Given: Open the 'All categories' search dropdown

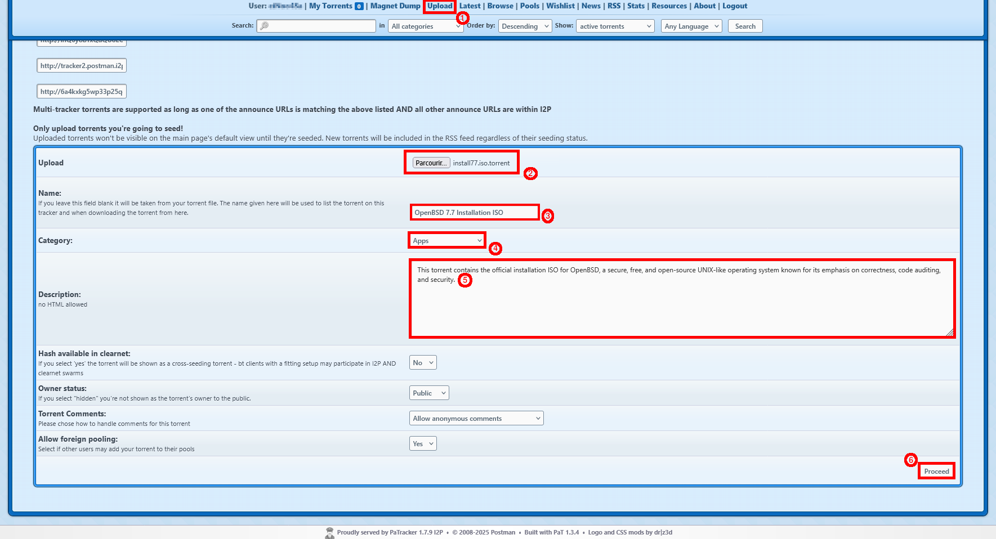Looking at the screenshot, I should [x=425, y=26].
